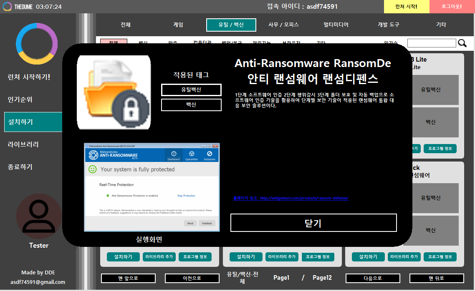Click 백신 tag on the B Lite card
The image size is (475, 291).
435,122
